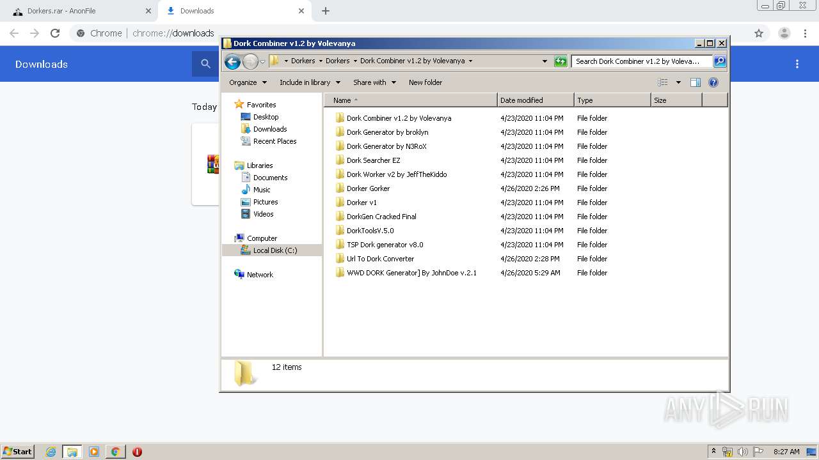Image resolution: width=819 pixels, height=460 pixels.
Task: Switch to the Chrome Downloads tab
Action: [234, 11]
